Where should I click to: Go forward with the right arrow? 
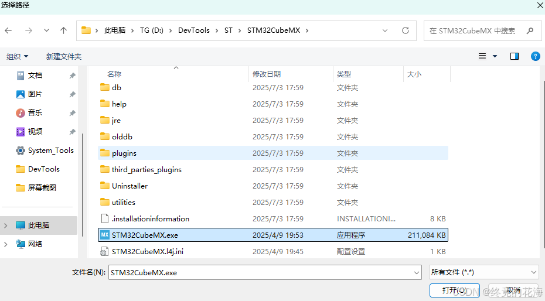tap(29, 30)
